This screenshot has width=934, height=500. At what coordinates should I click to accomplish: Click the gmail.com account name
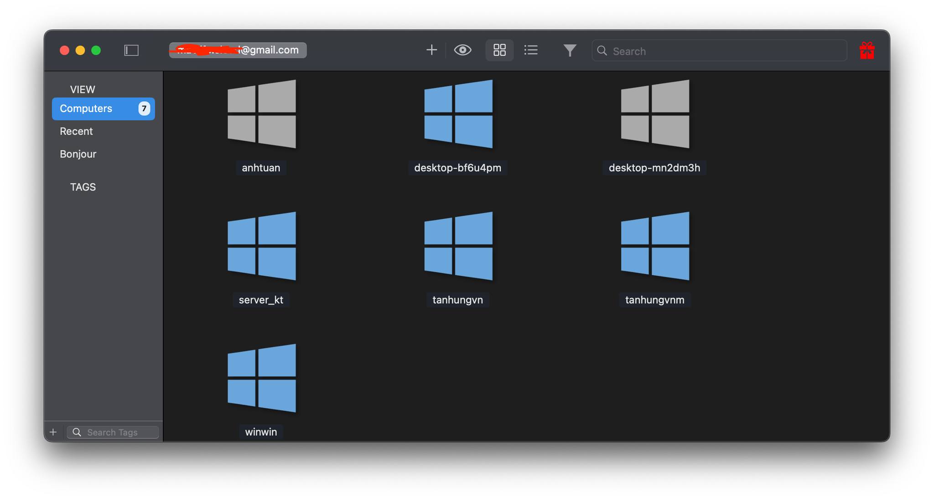click(x=237, y=50)
